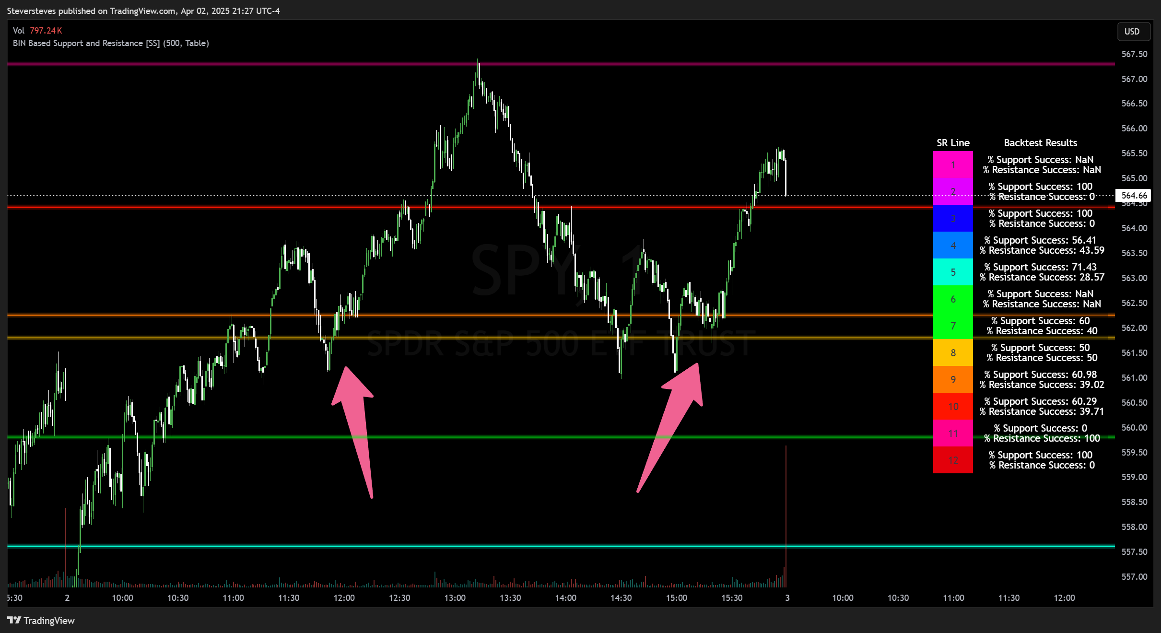Click the date 3 marker on time axis
This screenshot has height=633, width=1161.
coord(787,598)
